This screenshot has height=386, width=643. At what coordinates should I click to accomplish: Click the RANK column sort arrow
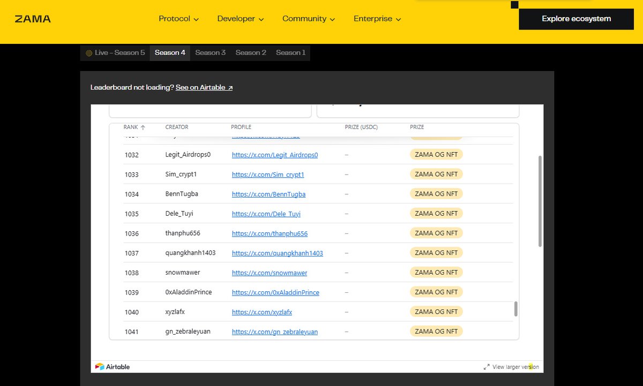point(143,127)
